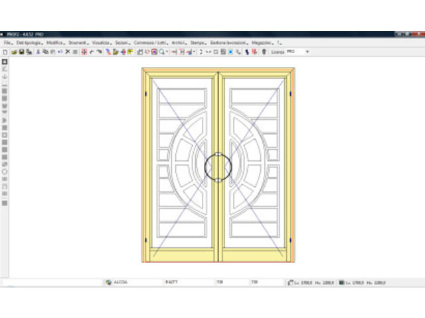Screen dimensions: 425x318
Task: Open the Gestione lavorazioni menu
Action: tap(228, 42)
